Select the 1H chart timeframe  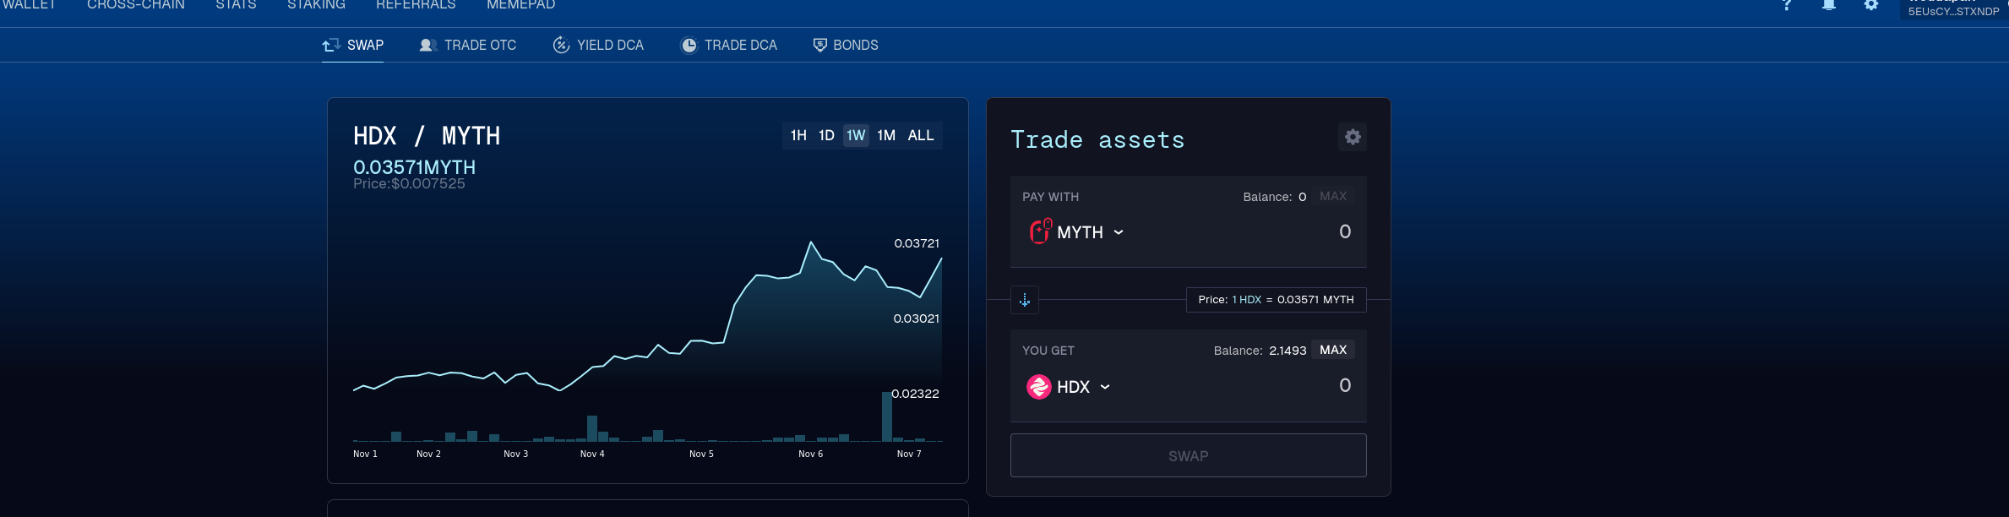point(798,135)
